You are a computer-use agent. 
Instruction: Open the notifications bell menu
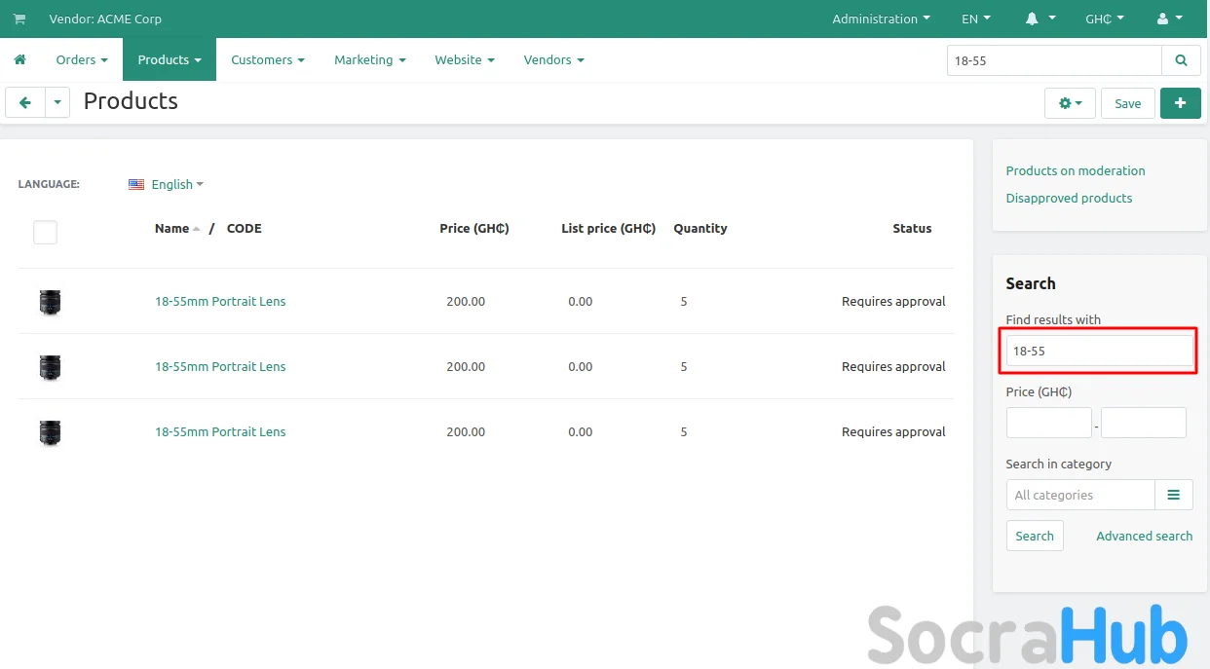click(1040, 19)
